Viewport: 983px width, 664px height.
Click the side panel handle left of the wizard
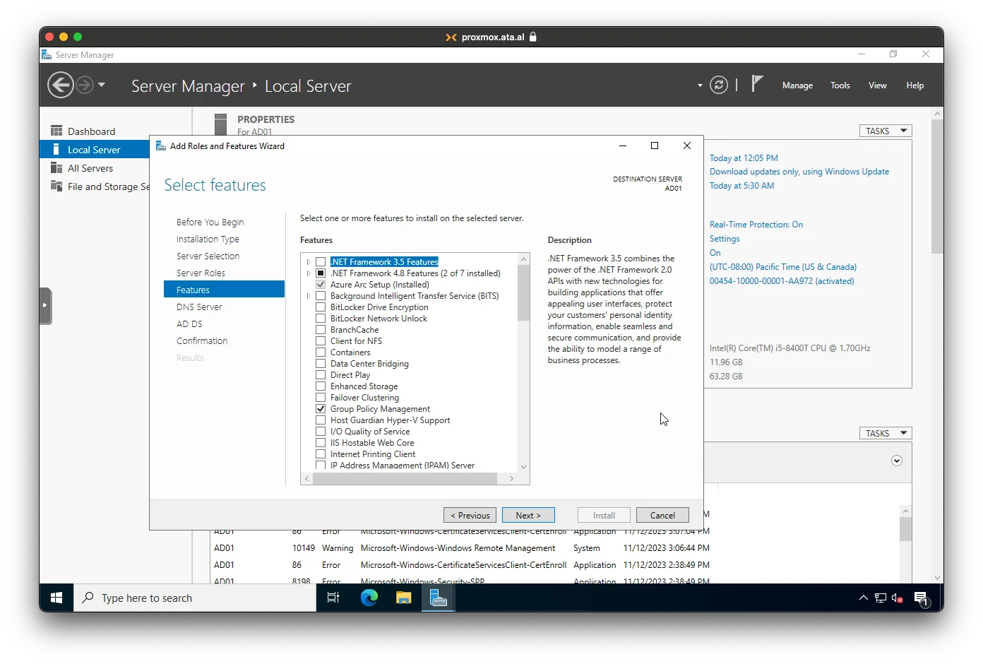(46, 305)
